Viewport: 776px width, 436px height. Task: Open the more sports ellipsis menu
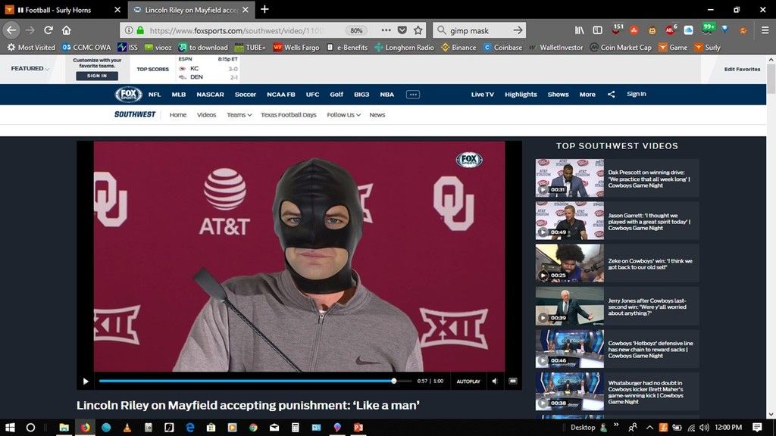point(413,95)
